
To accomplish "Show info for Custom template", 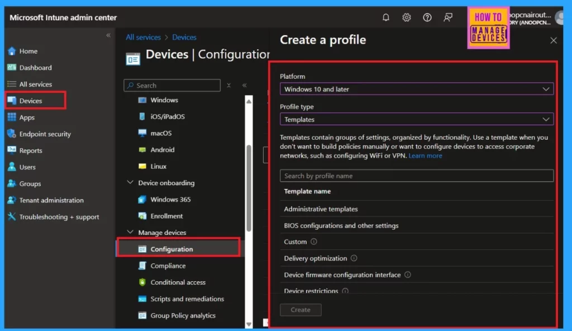I will click(x=314, y=242).
